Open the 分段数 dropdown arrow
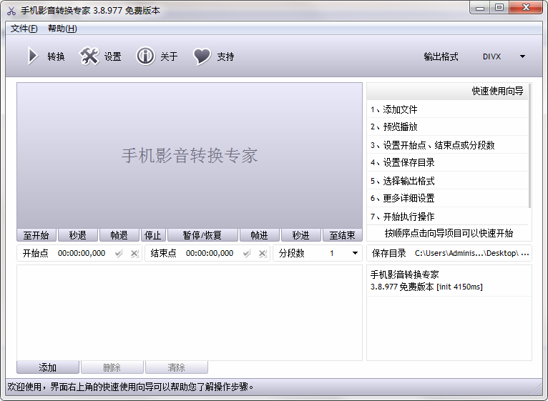The image size is (548, 401). pyautogui.click(x=355, y=253)
